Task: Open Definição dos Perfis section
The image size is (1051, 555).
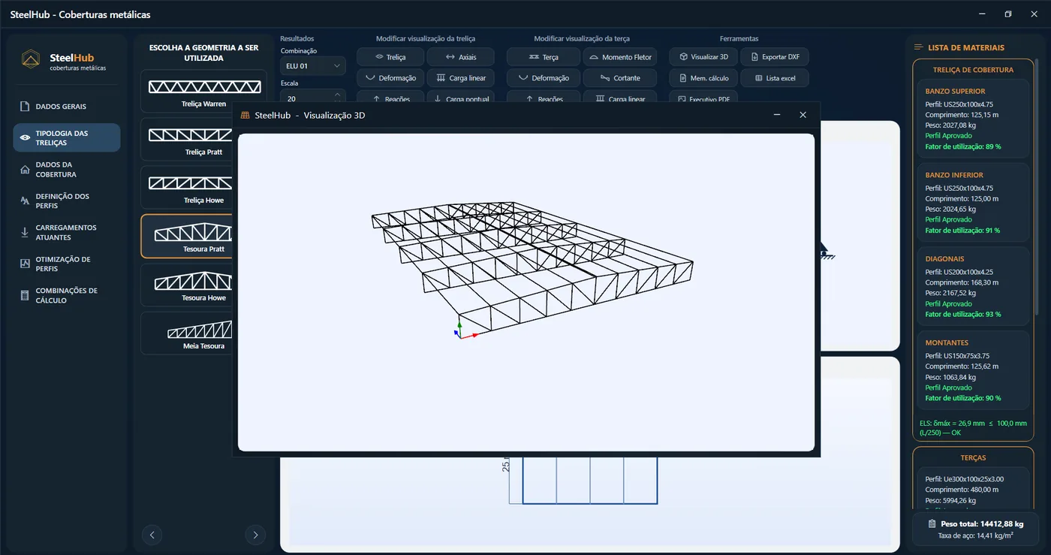Action: (67, 201)
